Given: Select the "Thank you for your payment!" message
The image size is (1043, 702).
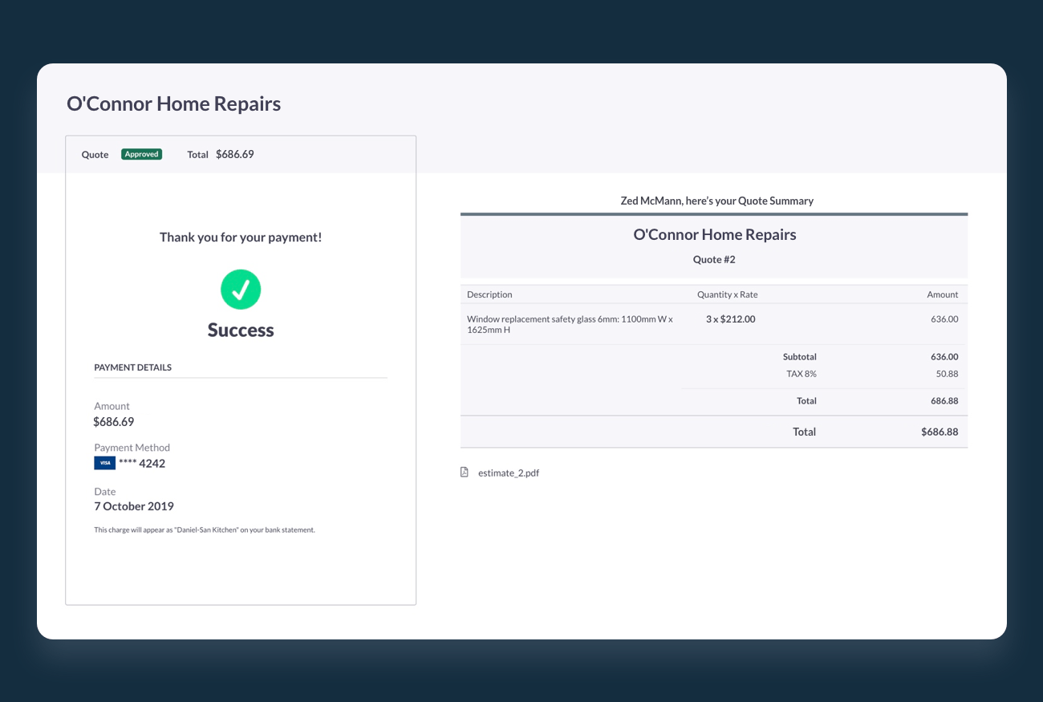Looking at the screenshot, I should click(x=241, y=237).
